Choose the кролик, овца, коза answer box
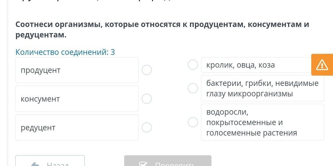 click(x=255, y=65)
